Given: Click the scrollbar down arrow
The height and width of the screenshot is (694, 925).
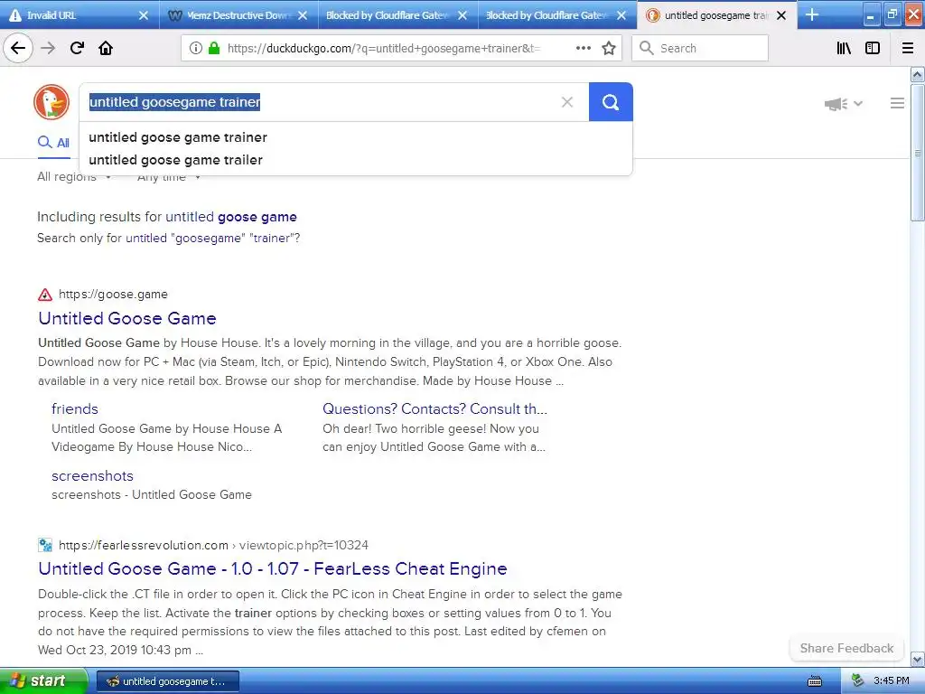Looking at the screenshot, I should [x=918, y=659].
